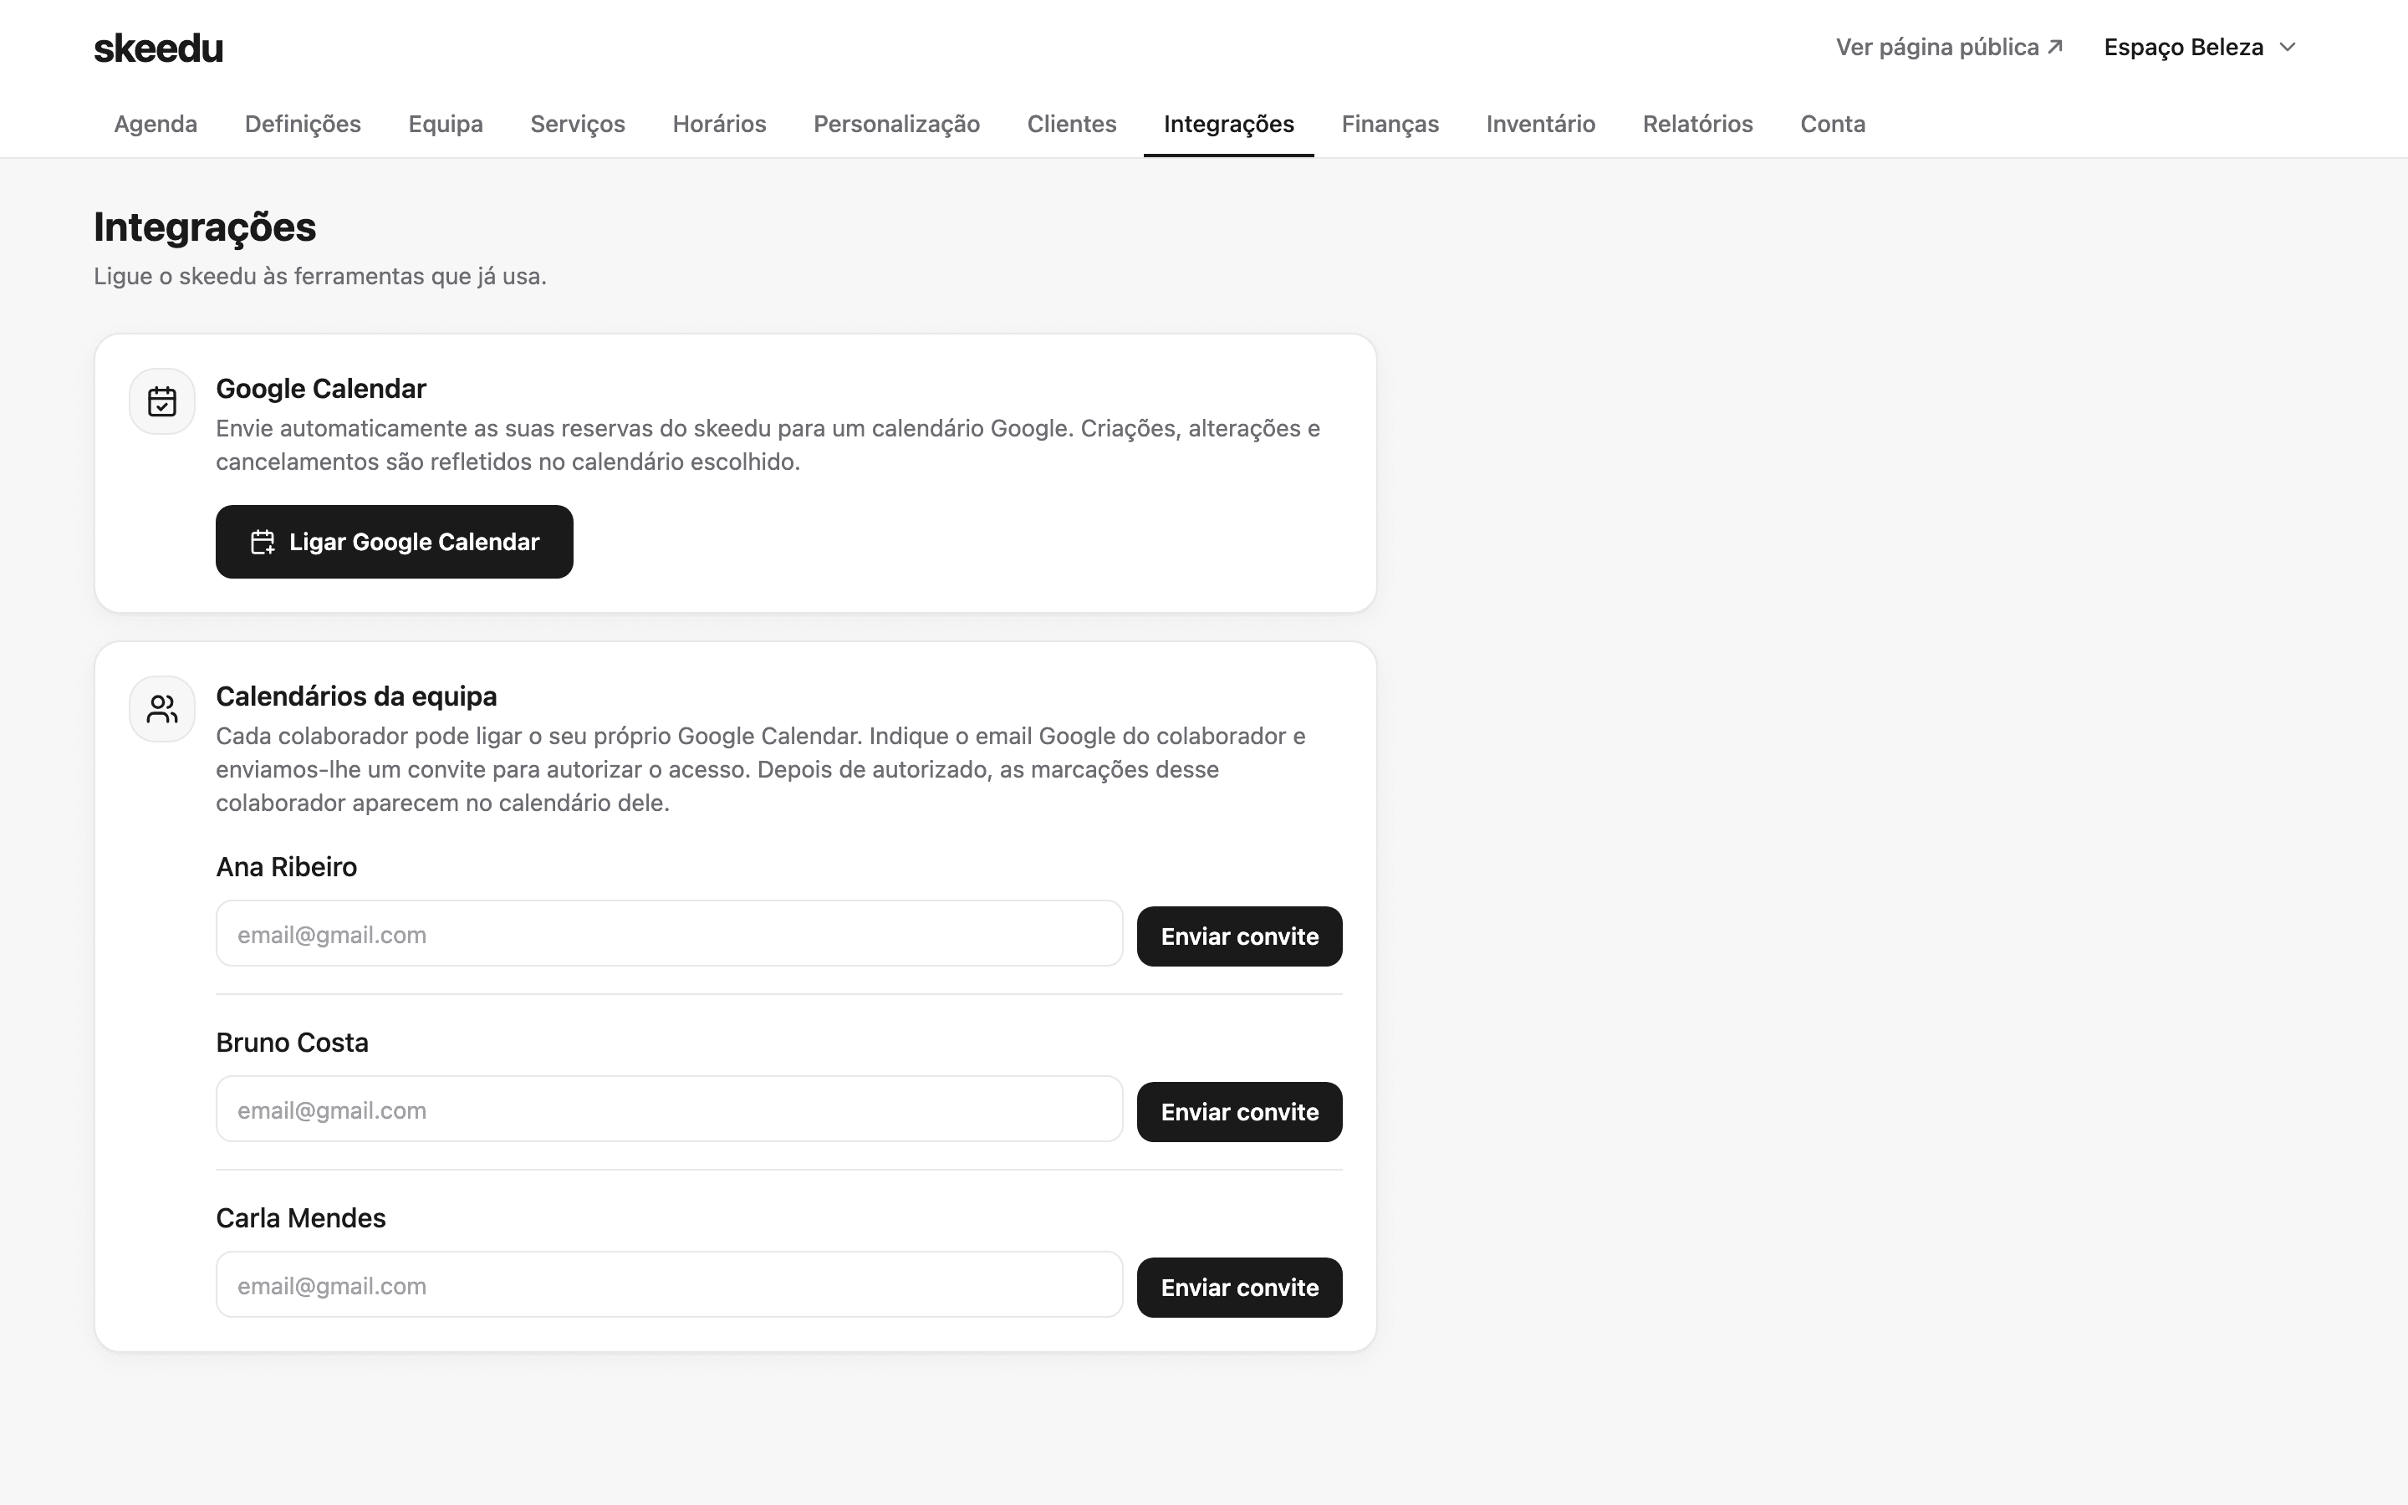Click the Calendários da equipa title

356,696
